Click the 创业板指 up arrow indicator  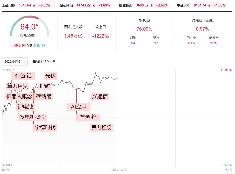click(152, 5)
